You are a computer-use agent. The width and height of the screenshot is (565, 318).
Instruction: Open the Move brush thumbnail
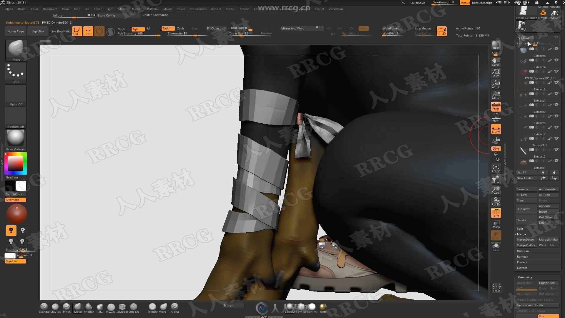coord(16,51)
